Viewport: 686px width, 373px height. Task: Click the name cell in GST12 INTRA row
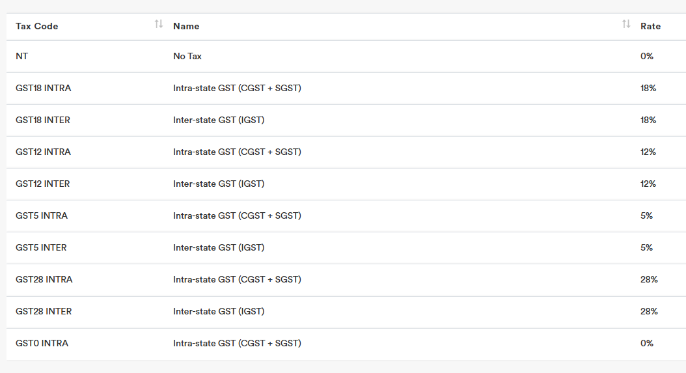[x=237, y=152]
